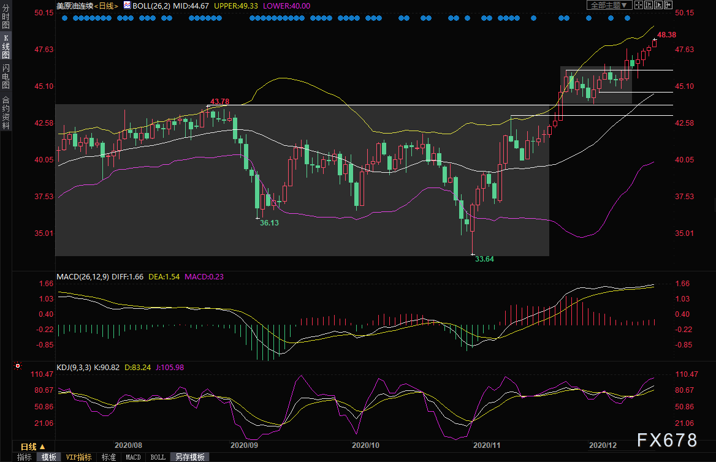The width and height of the screenshot is (716, 462).
Task: Select the VIP指标 tab
Action: click(78, 457)
